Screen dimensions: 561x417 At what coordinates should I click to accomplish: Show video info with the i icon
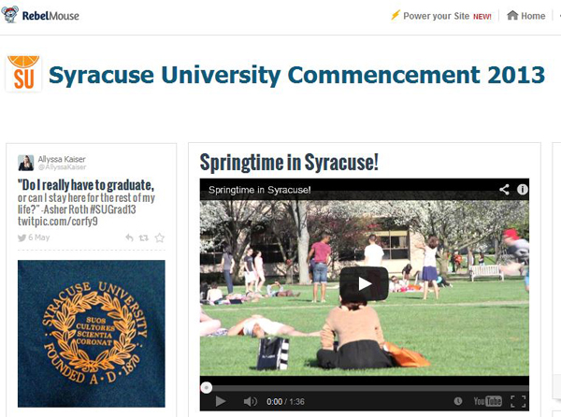point(522,190)
